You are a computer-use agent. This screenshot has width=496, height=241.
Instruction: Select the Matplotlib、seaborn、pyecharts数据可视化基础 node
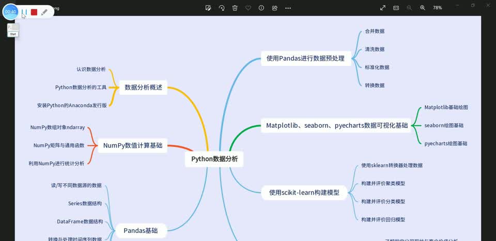[x=336, y=126]
